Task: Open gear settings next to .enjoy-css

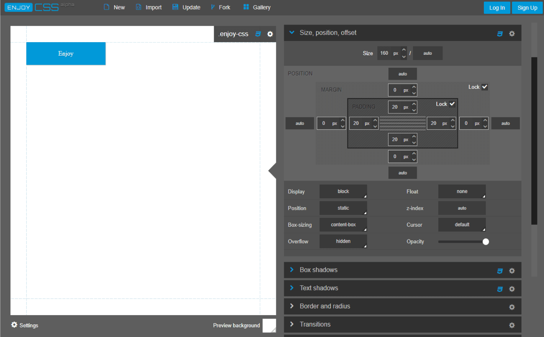Action: click(270, 34)
